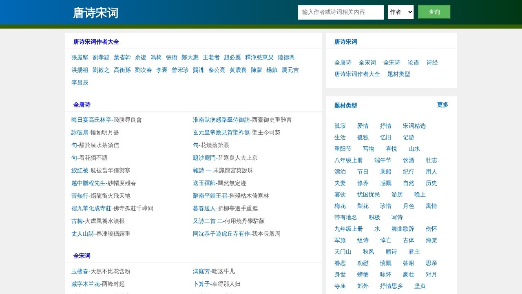Select author 李昌辰 from the author list

[x=80, y=82]
